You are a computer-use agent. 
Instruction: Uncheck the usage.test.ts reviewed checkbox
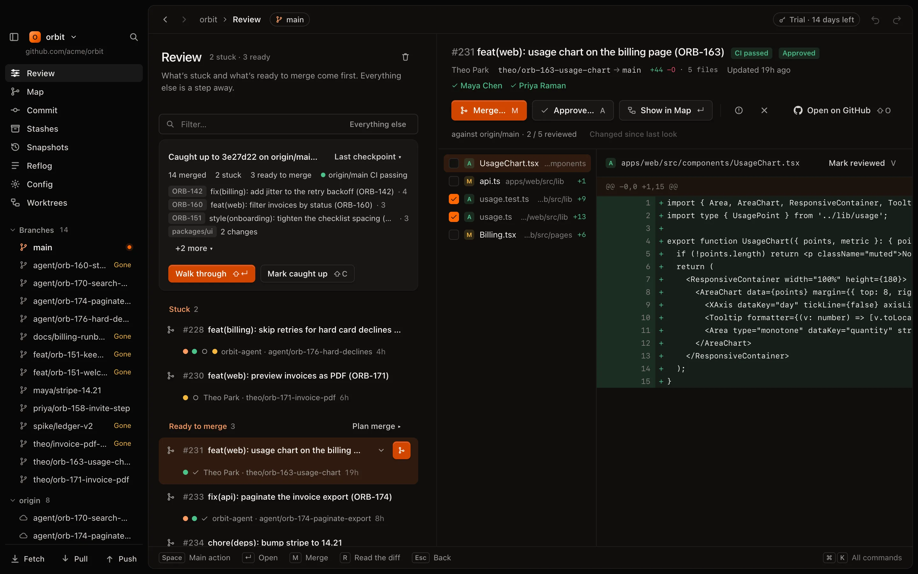[x=454, y=199]
